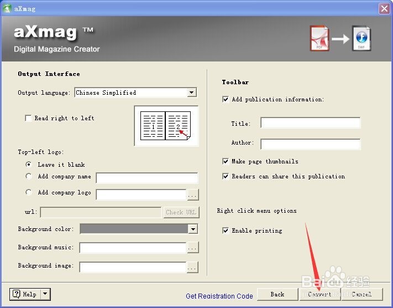Click the gray Background color swatch
The height and width of the screenshot is (308, 393).
[x=134, y=229]
